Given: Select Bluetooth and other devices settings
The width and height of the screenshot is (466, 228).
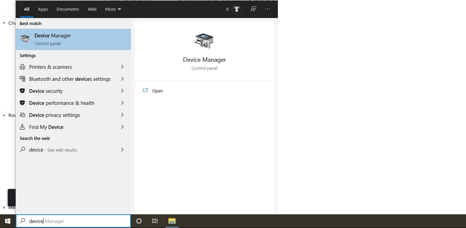Looking at the screenshot, I should 73,79.
